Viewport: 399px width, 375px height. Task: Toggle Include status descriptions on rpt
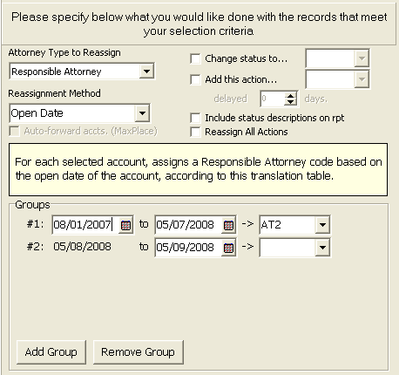pos(195,118)
